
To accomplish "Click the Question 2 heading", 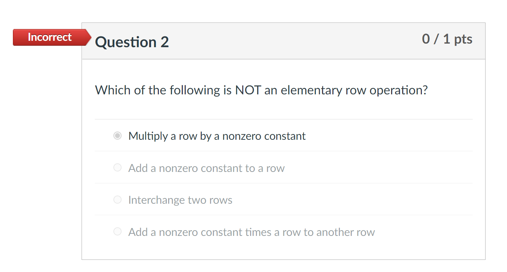I will [x=132, y=42].
